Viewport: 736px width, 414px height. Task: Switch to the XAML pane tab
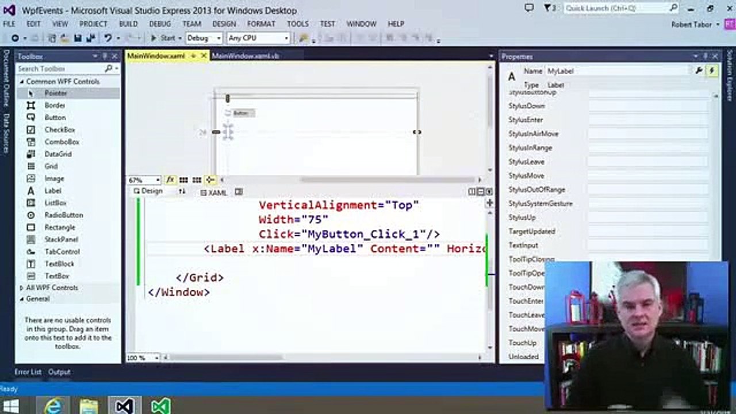214,192
